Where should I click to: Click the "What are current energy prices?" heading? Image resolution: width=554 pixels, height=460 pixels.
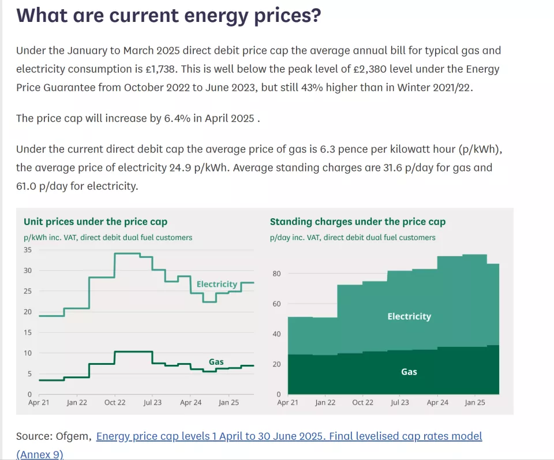168,16
